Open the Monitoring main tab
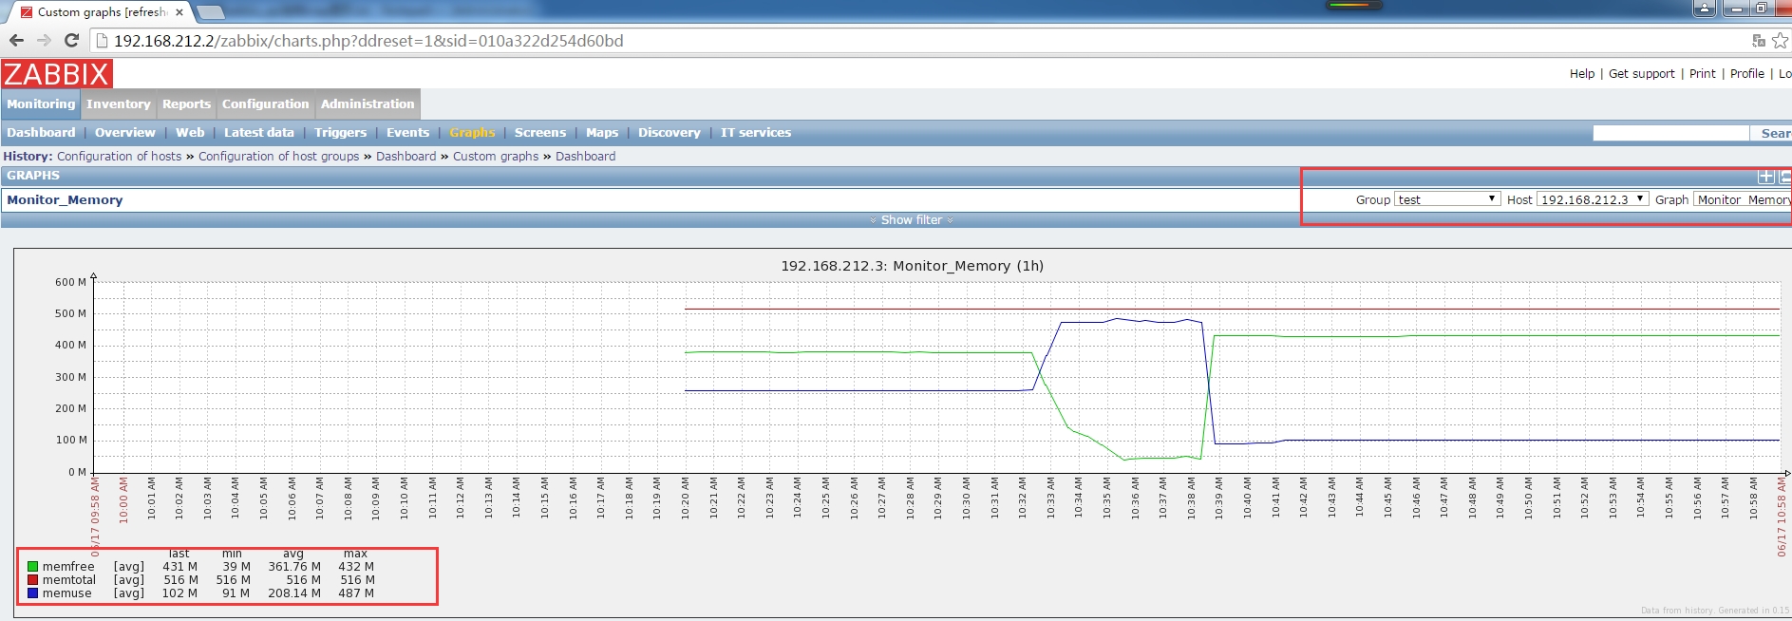The image size is (1792, 621). coord(41,104)
